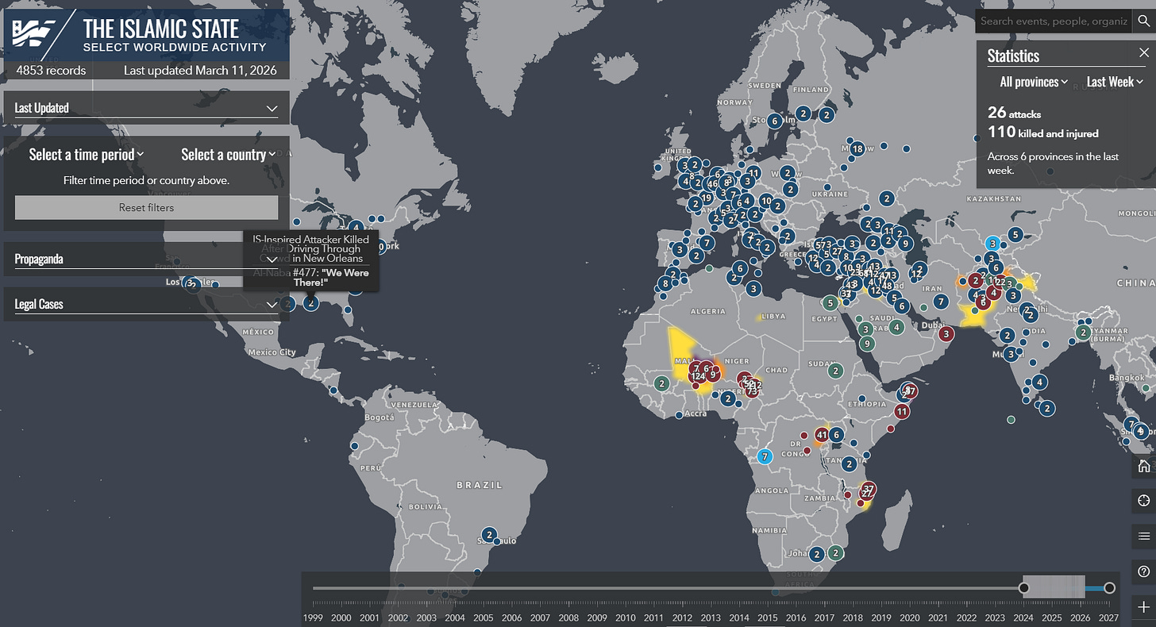
Task: Click the timeline end handle at 2027
Action: tap(1110, 588)
